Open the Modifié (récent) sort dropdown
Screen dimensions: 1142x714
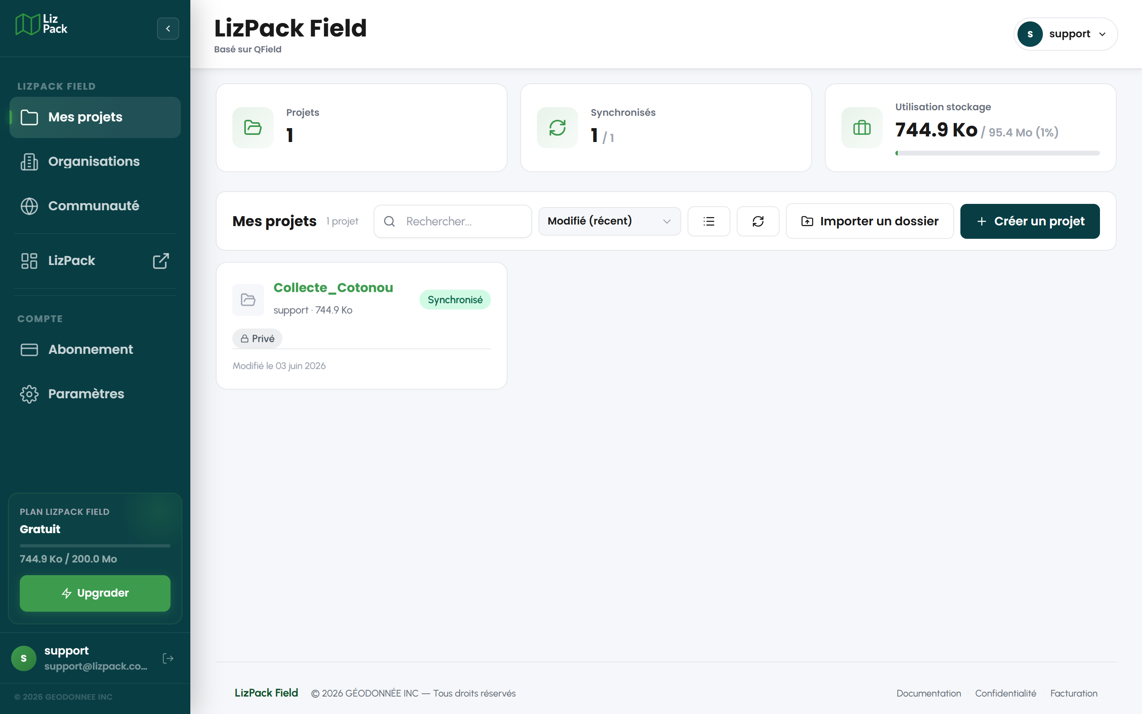[x=609, y=221]
